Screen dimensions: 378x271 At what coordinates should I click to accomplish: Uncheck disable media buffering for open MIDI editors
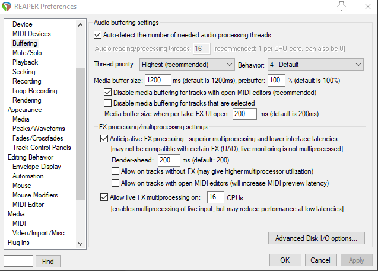(108, 93)
